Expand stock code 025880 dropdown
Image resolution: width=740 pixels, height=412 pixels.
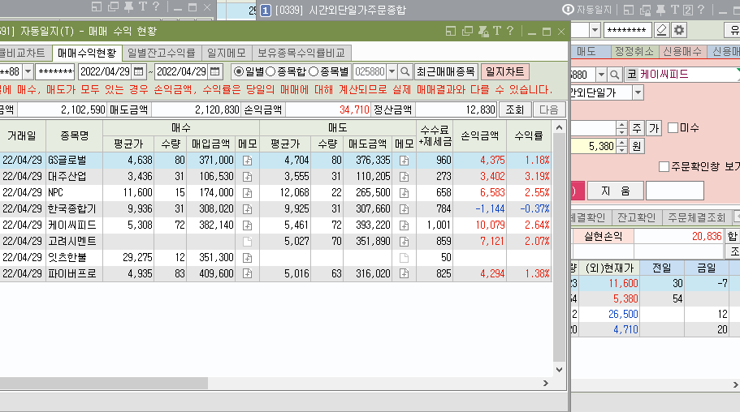coord(392,71)
